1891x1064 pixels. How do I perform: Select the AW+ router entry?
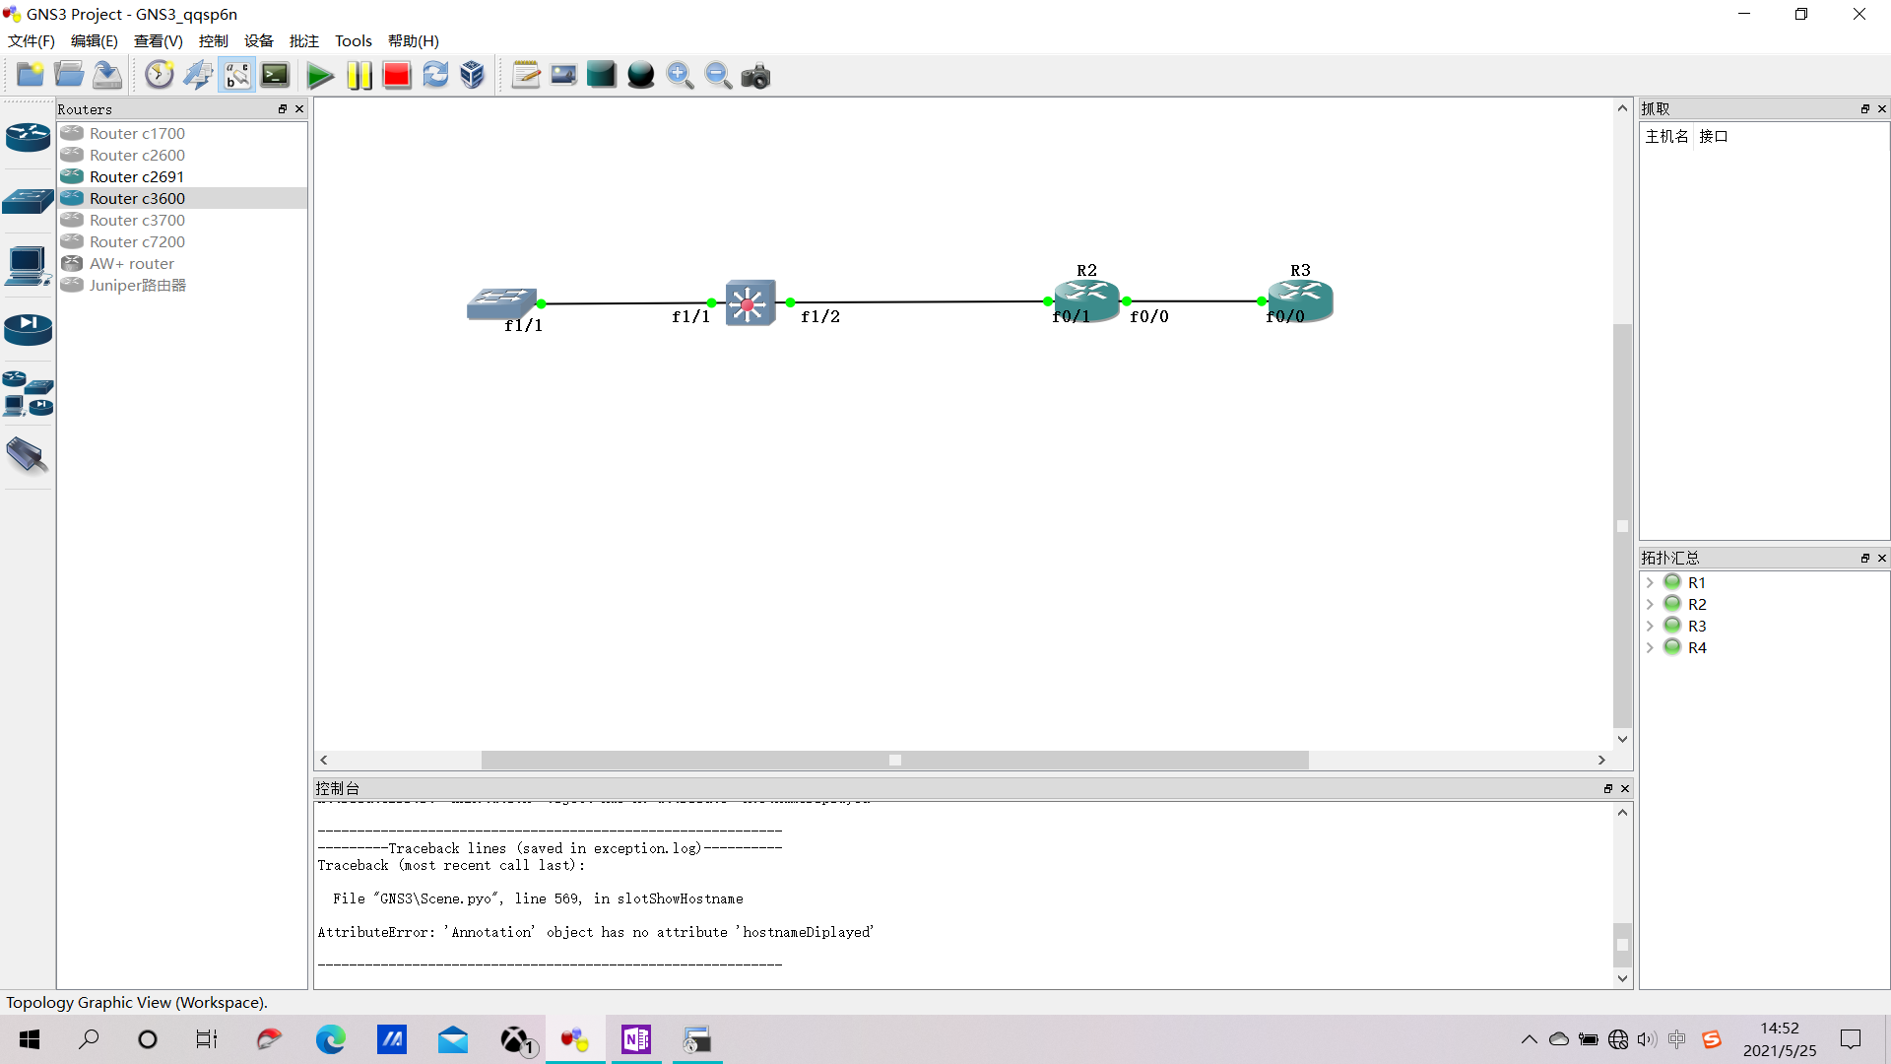(x=130, y=263)
